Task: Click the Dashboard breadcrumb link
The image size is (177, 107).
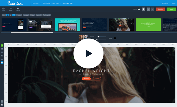Action: coord(36,3)
